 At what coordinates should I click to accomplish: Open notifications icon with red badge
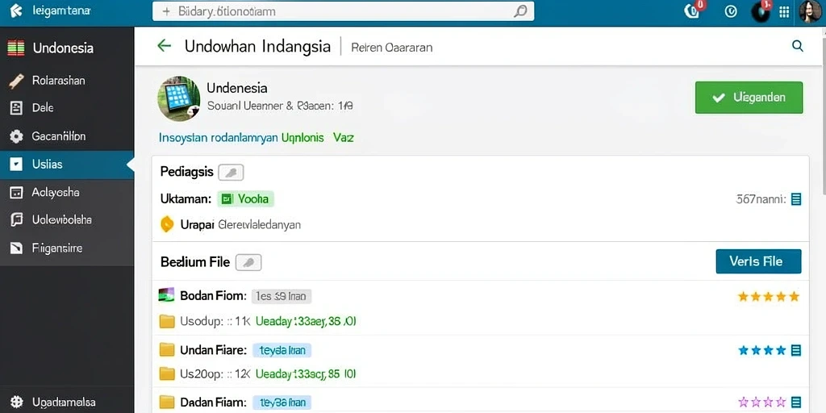pos(692,11)
